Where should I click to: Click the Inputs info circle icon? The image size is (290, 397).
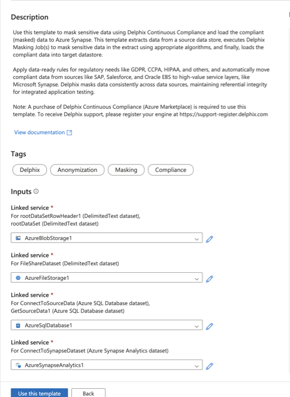coord(36,191)
